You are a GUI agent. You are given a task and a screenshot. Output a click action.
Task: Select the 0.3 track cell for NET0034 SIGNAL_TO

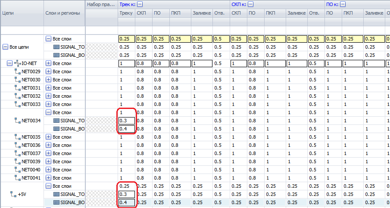(126, 121)
